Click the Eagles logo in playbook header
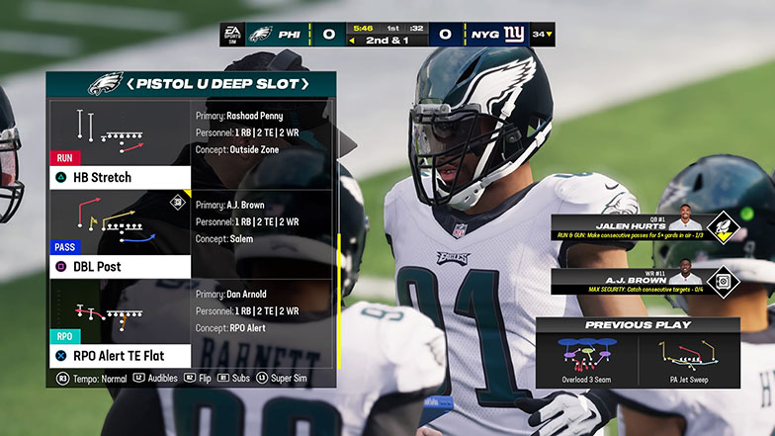Screen dimensions: 775x436 pos(105,84)
